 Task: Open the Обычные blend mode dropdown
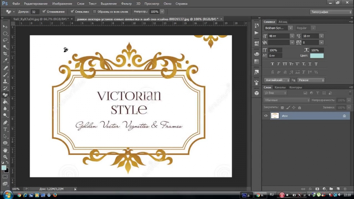pos(286,100)
